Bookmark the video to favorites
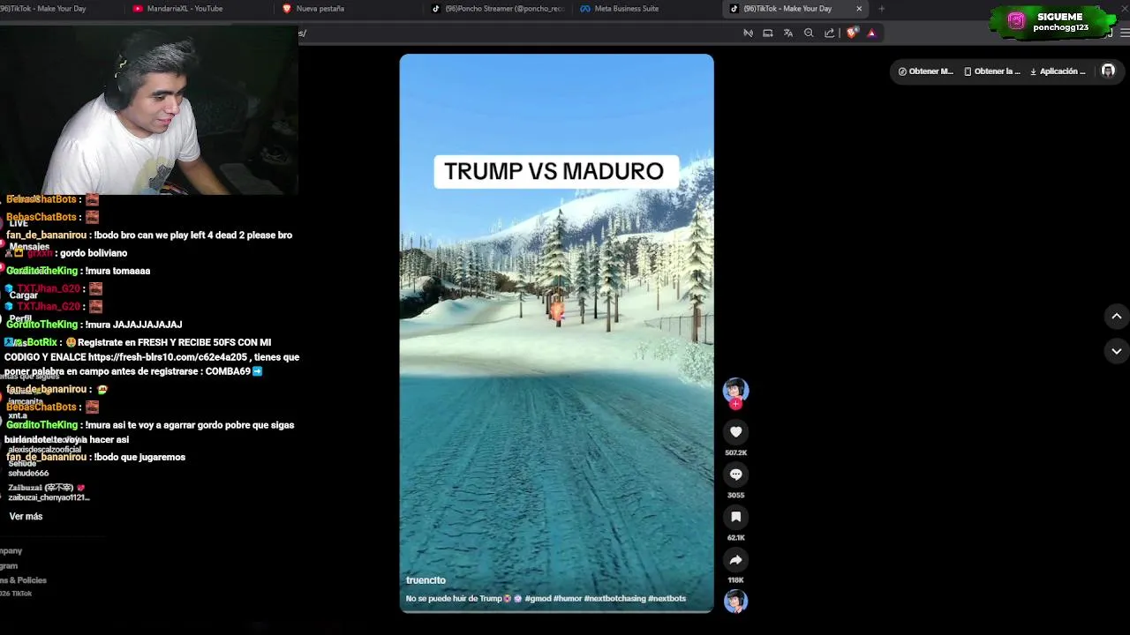The height and width of the screenshot is (635, 1130). [x=735, y=517]
